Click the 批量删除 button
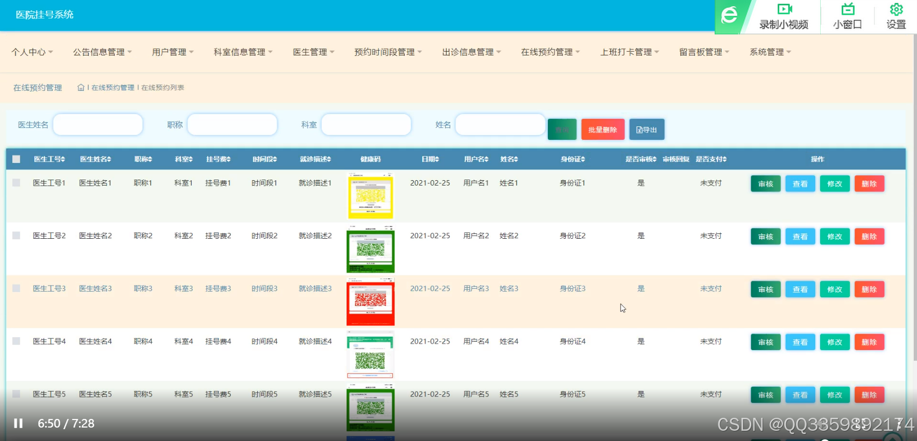917x441 pixels. [x=603, y=130]
